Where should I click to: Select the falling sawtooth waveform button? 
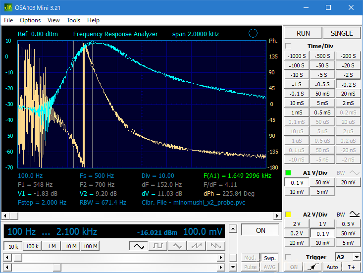coord(216,246)
